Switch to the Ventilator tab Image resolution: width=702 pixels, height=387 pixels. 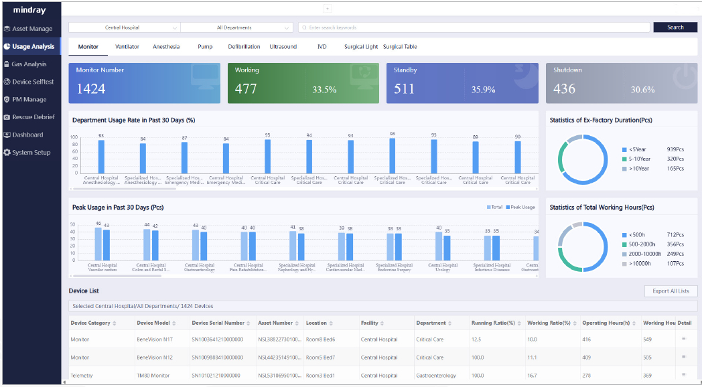(x=127, y=46)
